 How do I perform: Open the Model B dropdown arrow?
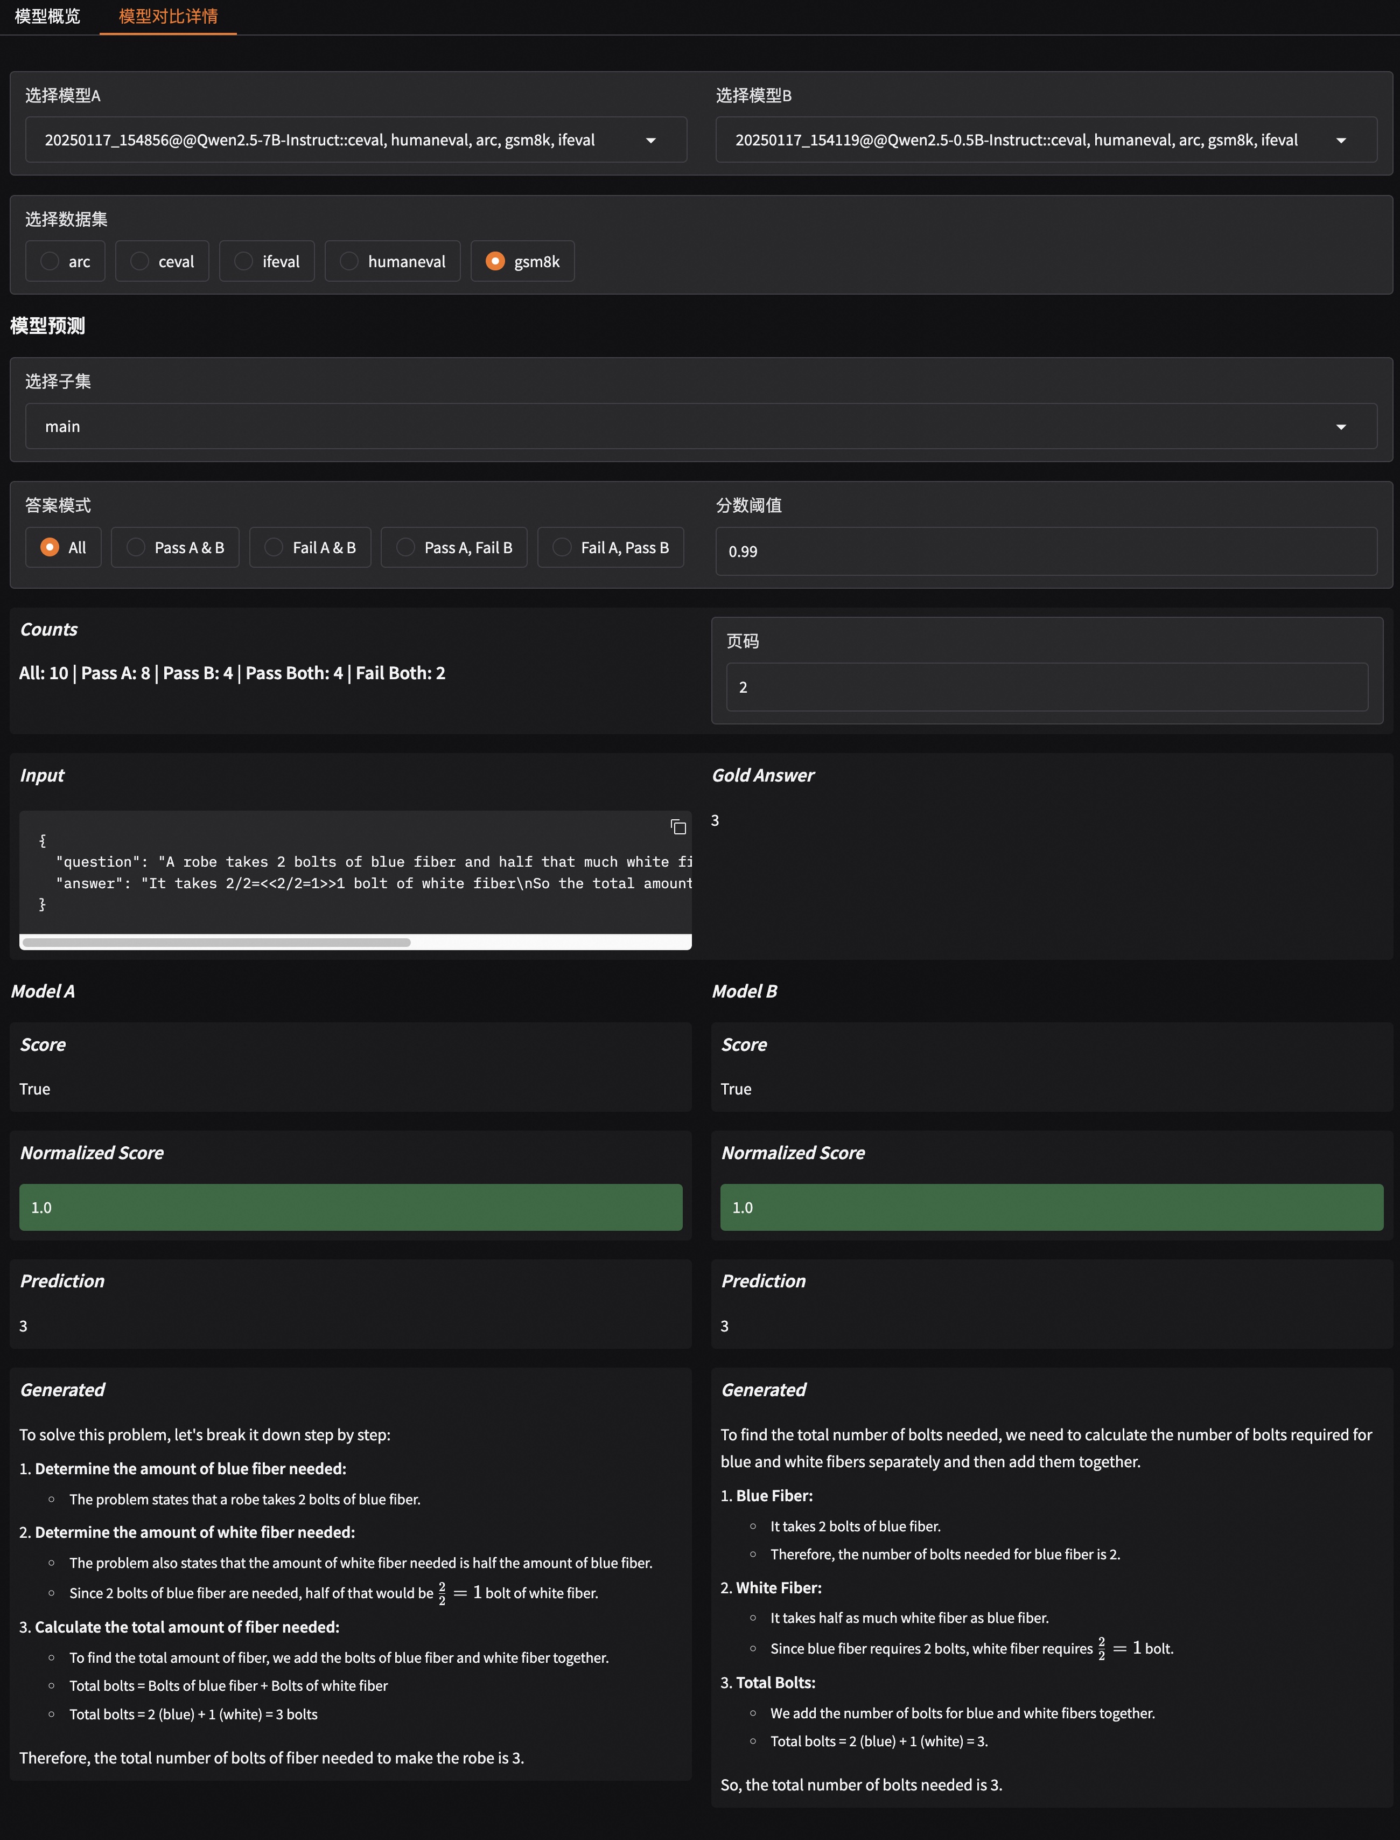(1341, 140)
